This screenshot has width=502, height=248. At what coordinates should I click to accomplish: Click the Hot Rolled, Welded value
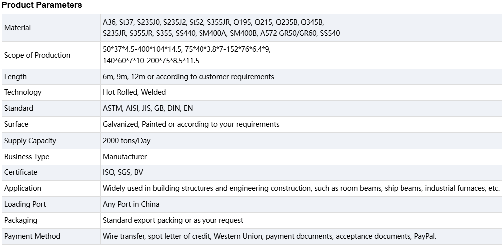click(134, 92)
